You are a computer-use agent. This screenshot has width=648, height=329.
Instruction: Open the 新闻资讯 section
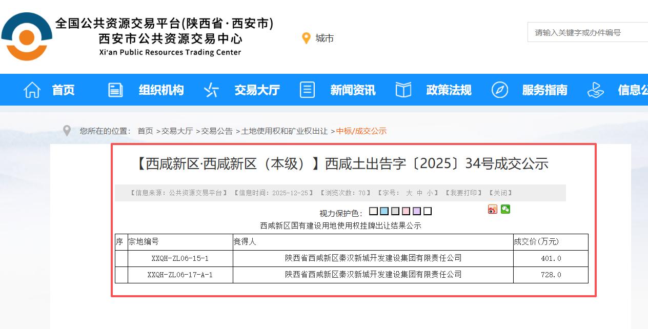(352, 90)
